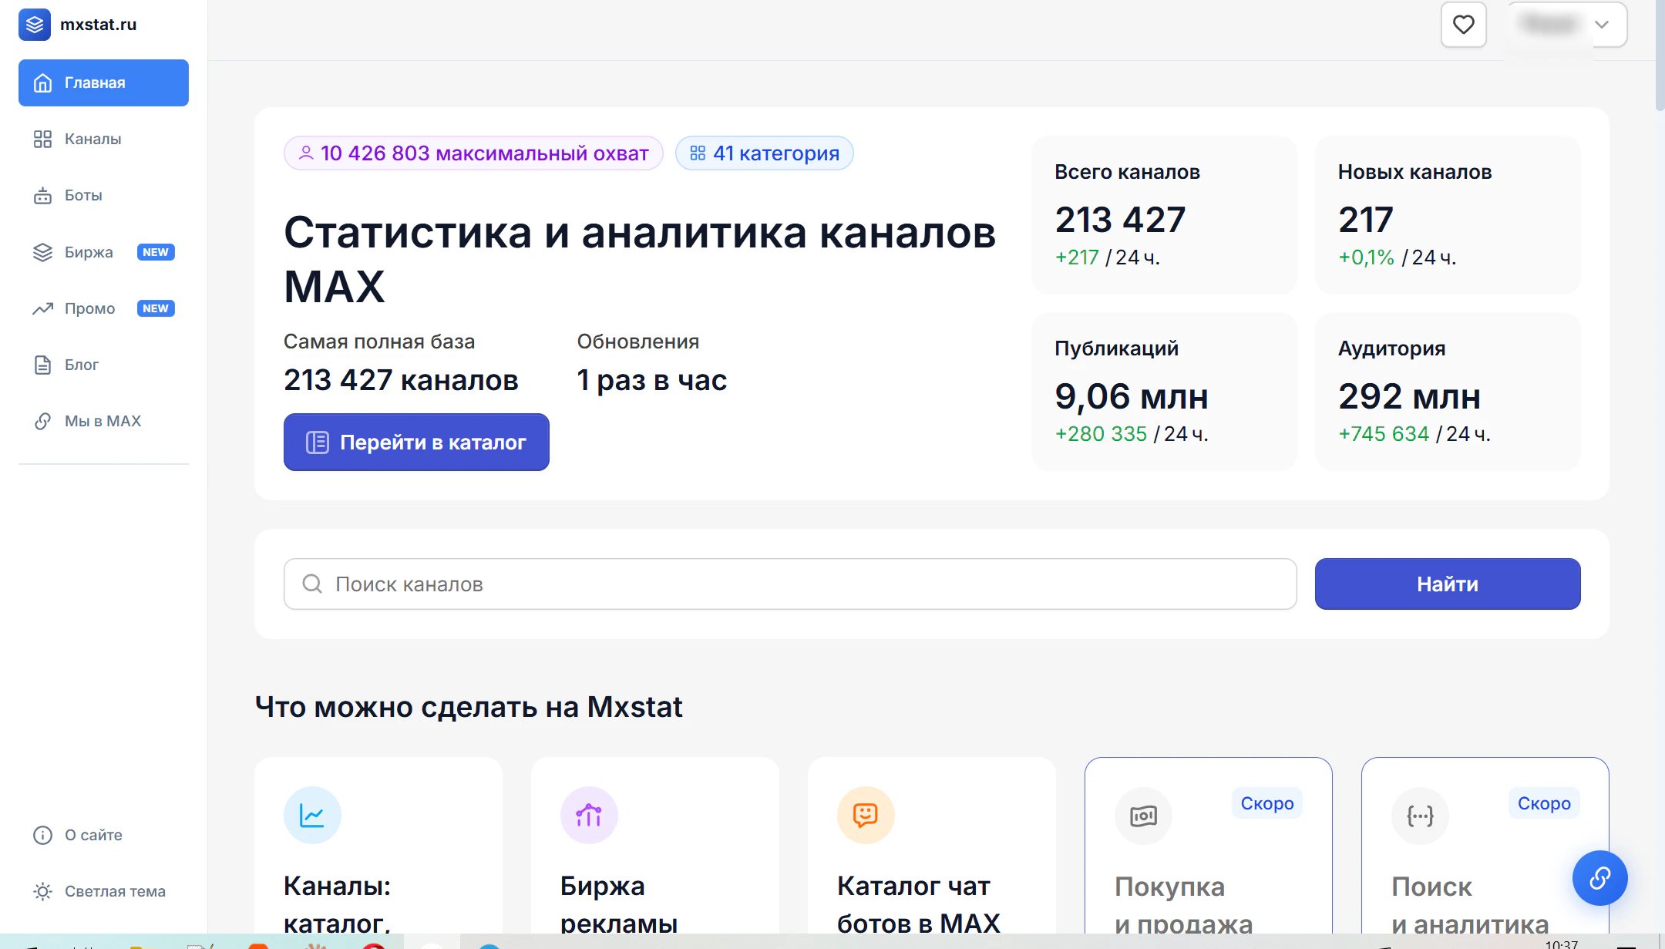
Task: Go to the Боты section
Action: [x=103, y=195]
